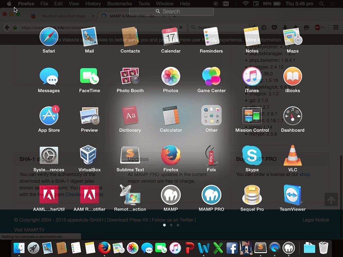Open Trash in the Dock
The height and width of the screenshot is (257, 343).
[x=323, y=248]
